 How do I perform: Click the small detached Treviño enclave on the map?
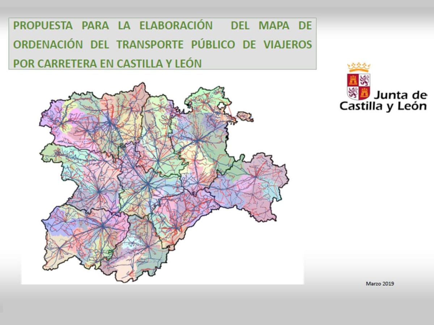click(x=245, y=116)
